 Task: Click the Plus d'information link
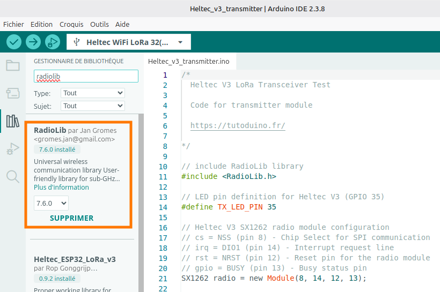pos(61,187)
